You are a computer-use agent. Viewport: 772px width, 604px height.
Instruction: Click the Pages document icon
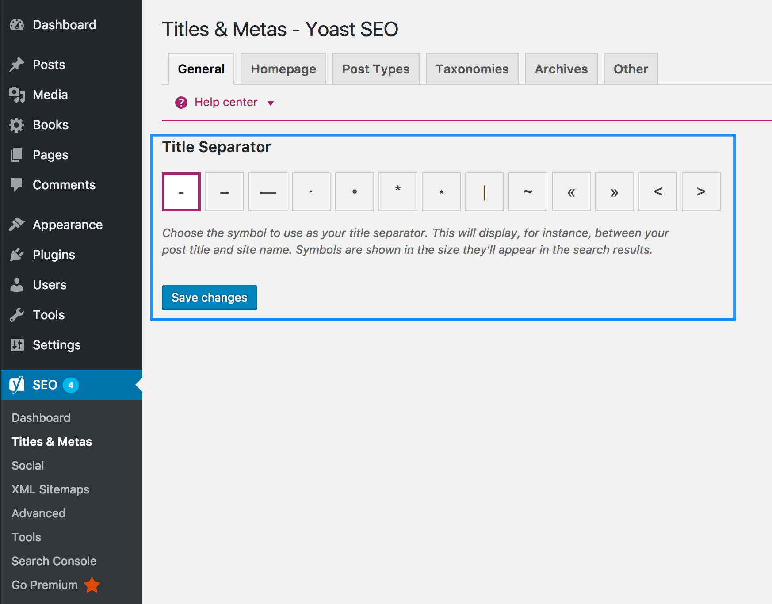17,155
